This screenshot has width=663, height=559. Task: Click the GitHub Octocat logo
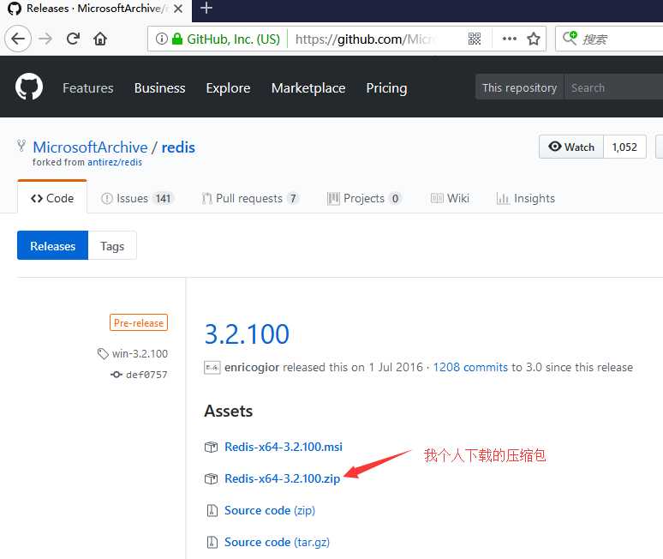29,87
